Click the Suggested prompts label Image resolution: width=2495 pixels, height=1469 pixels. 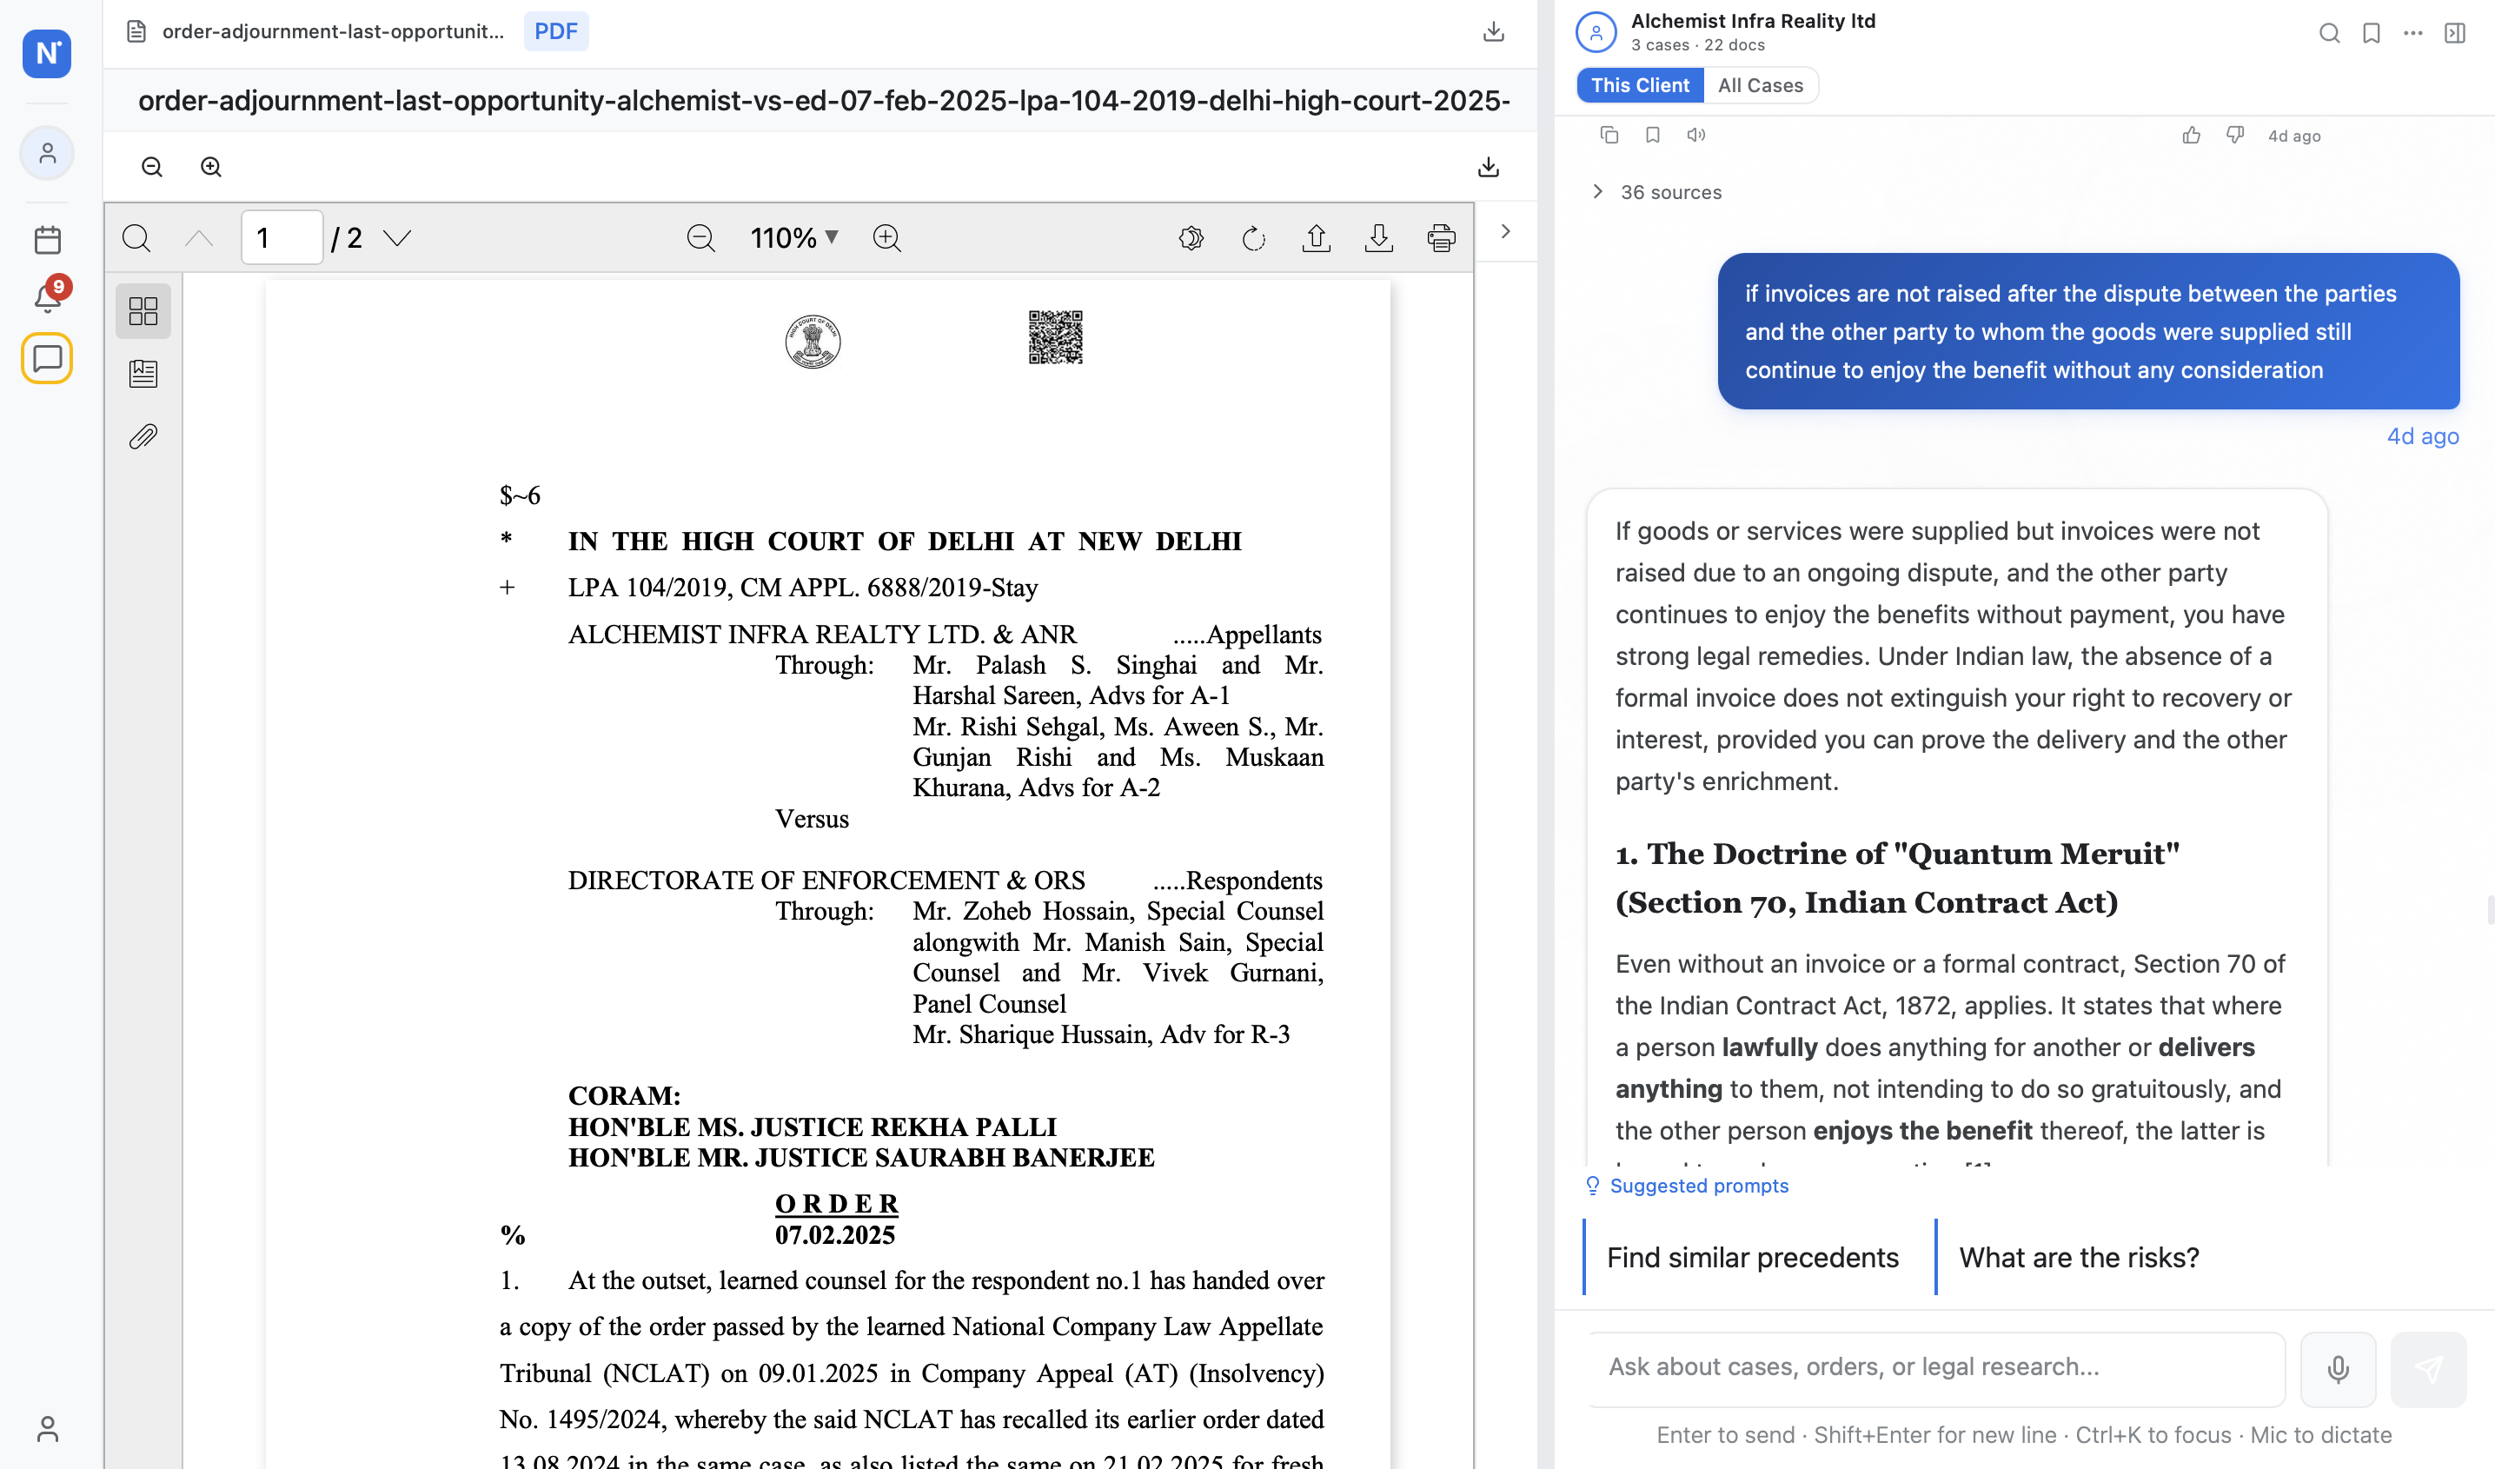pos(1699,1186)
